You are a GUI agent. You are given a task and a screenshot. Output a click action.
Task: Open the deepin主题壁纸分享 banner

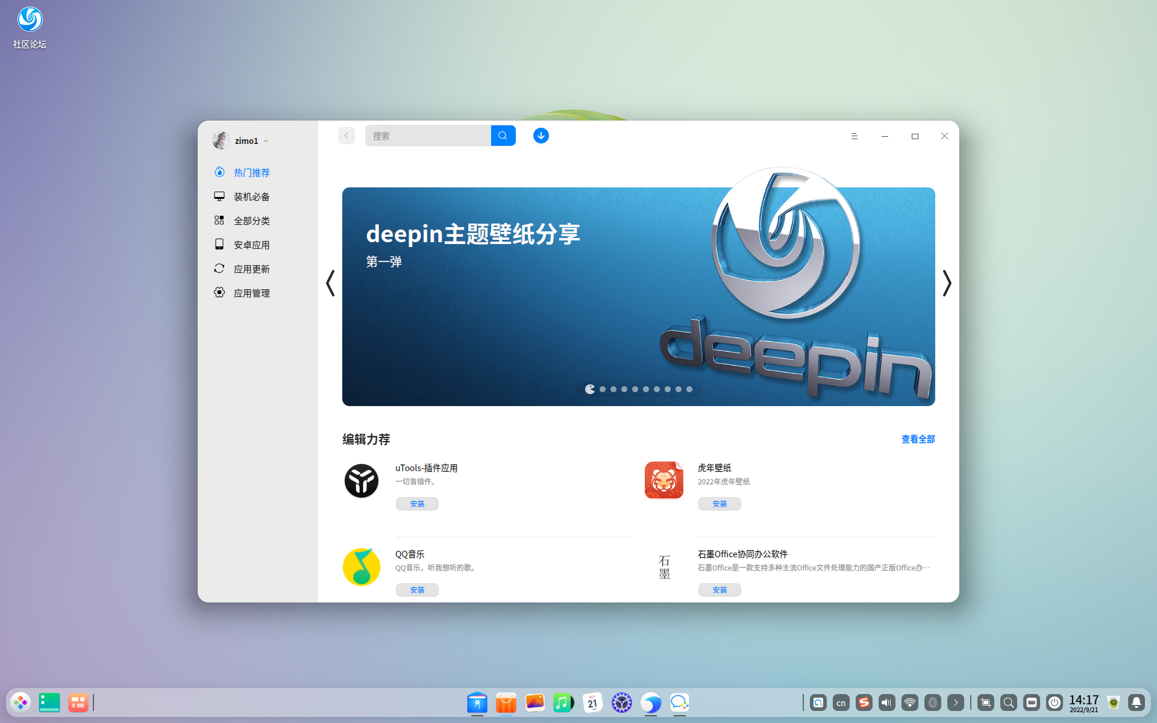pos(639,296)
